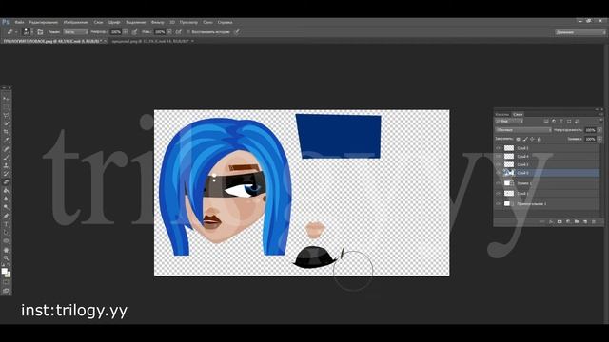Select the Eraser tool in toolbox
The image size is (609, 342).
[x=7, y=182]
